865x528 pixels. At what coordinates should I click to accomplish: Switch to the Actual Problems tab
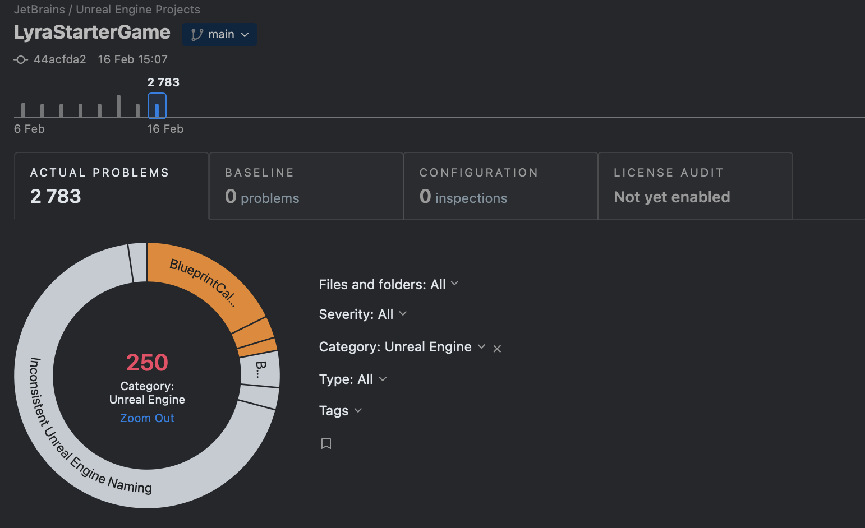(x=112, y=186)
